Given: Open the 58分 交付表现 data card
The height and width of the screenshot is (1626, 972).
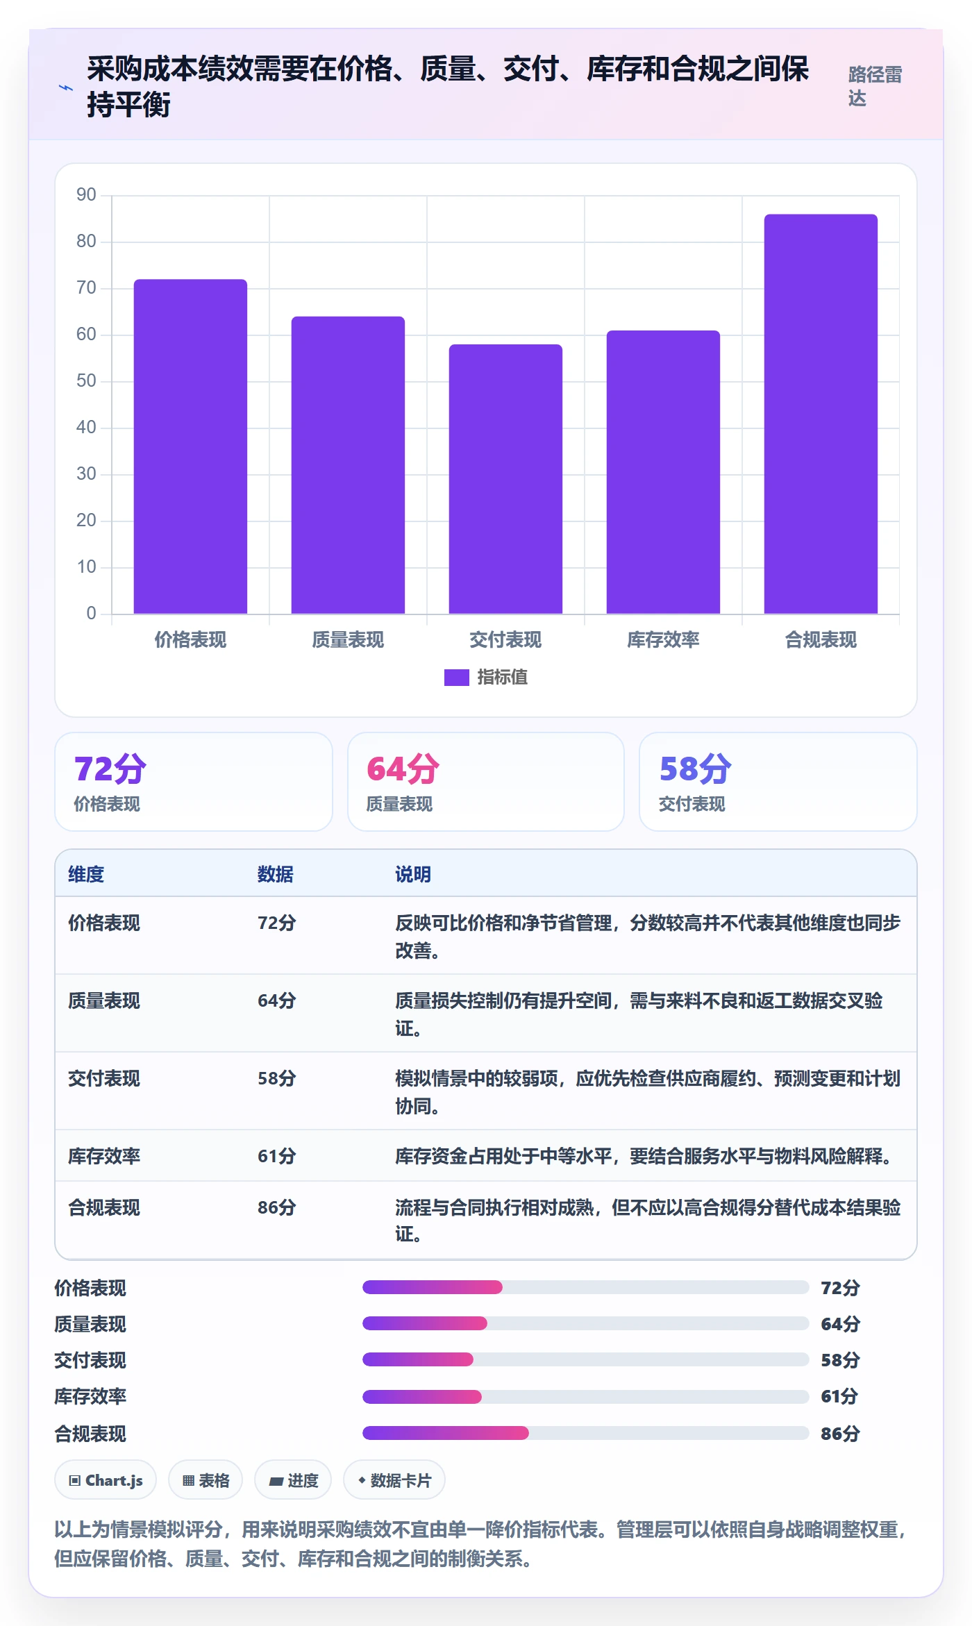Looking at the screenshot, I should click(x=778, y=782).
